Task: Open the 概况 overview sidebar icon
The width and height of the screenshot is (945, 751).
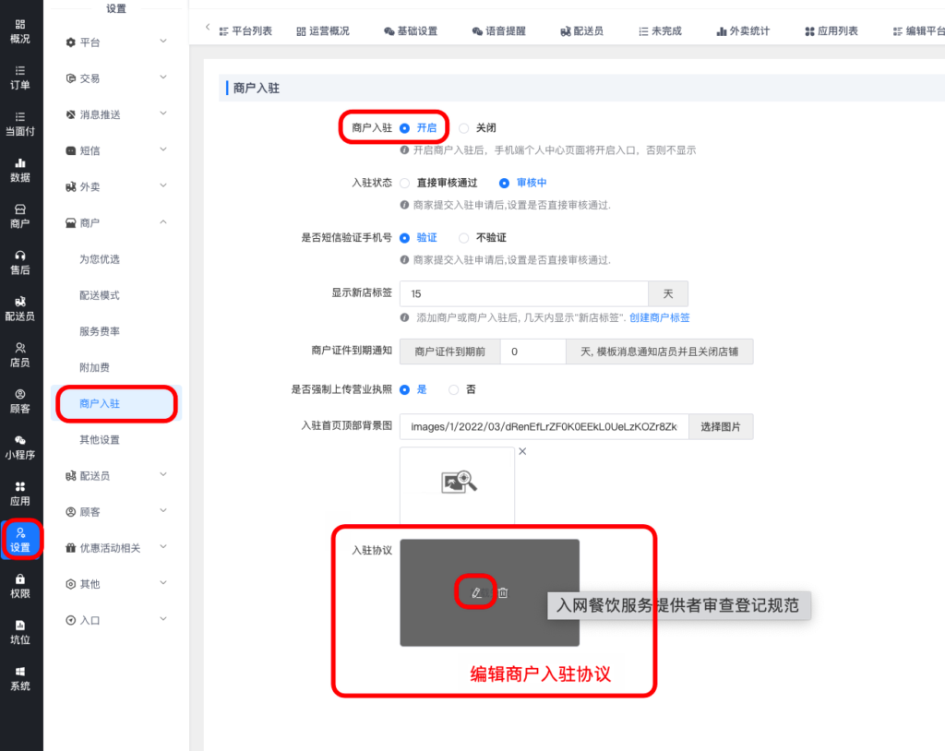Action: click(x=19, y=30)
